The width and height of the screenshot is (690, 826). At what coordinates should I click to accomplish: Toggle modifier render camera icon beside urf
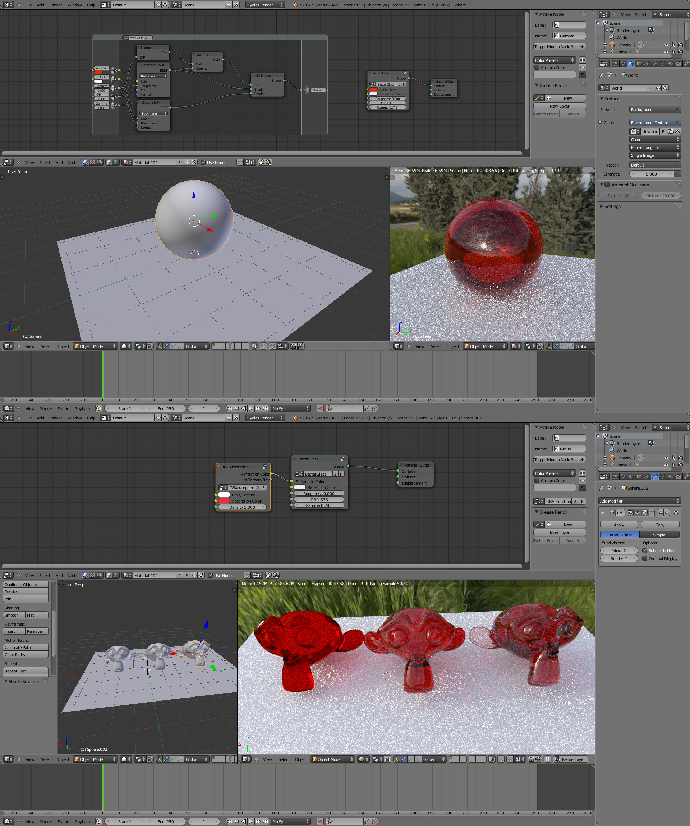click(x=630, y=513)
